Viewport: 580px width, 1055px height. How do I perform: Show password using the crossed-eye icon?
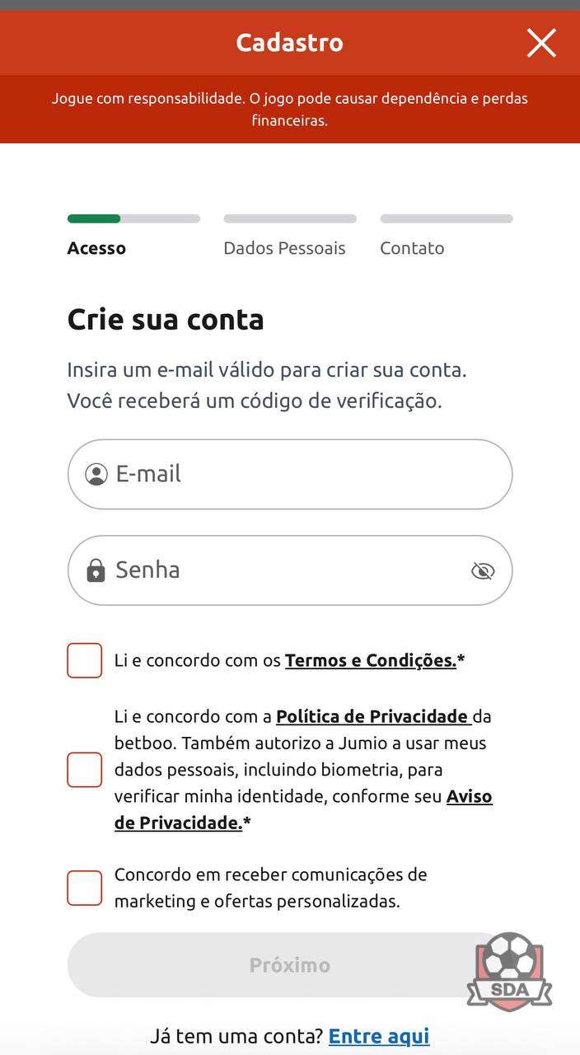[x=483, y=570]
